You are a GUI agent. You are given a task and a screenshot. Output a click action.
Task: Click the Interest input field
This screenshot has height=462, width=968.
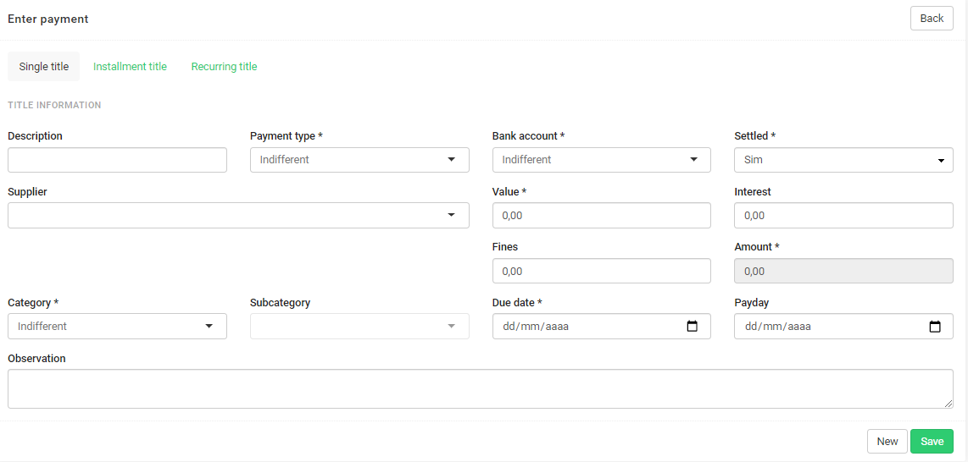843,215
